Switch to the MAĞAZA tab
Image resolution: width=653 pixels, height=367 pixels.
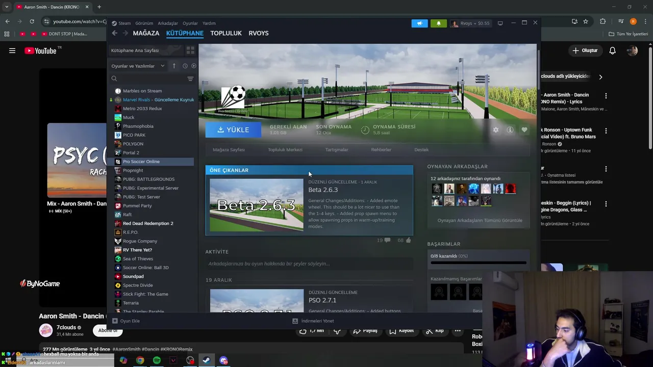146,33
